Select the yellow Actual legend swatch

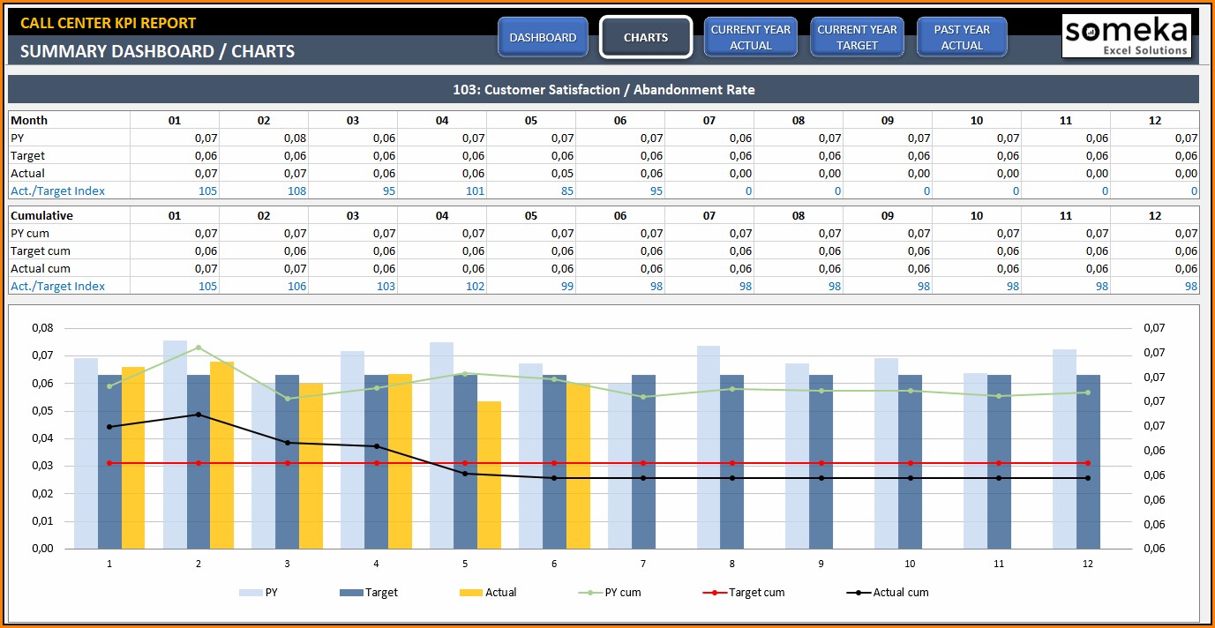pyautogui.click(x=471, y=593)
